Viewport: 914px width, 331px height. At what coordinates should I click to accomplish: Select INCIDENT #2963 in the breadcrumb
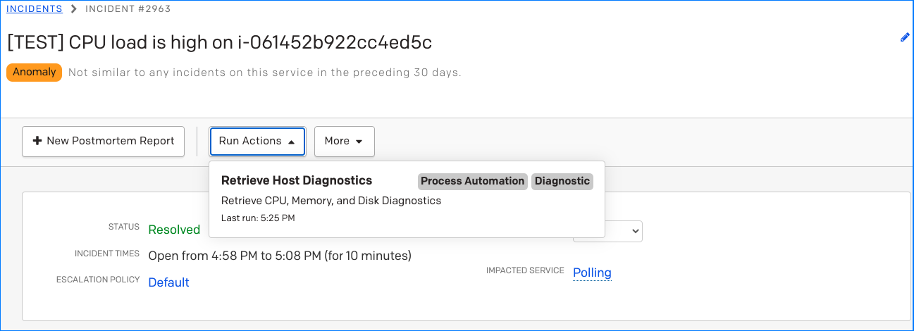pos(128,9)
